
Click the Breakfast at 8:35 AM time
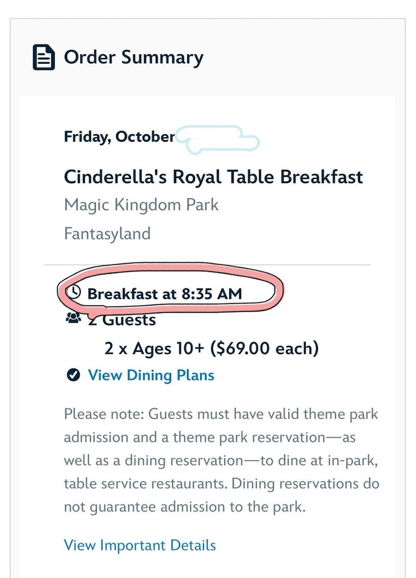[x=164, y=294]
